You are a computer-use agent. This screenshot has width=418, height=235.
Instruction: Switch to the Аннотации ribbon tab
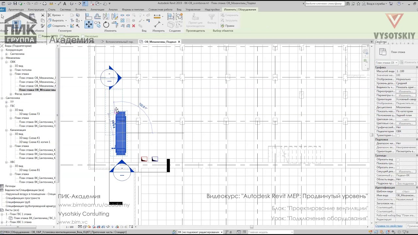point(97,9)
